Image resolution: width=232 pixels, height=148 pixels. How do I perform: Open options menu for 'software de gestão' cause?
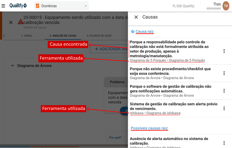224,91
